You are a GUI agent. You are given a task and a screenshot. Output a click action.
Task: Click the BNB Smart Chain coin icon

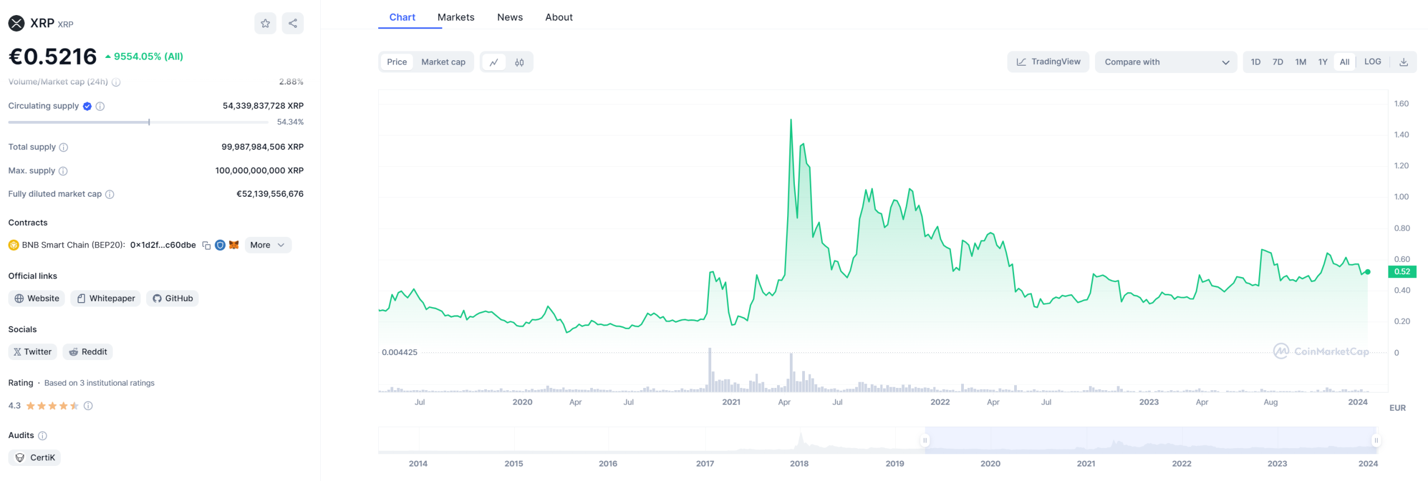(x=13, y=245)
